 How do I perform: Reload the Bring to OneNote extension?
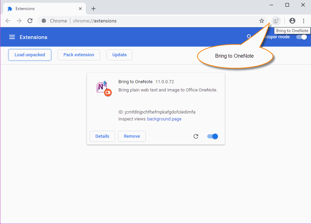196,136
